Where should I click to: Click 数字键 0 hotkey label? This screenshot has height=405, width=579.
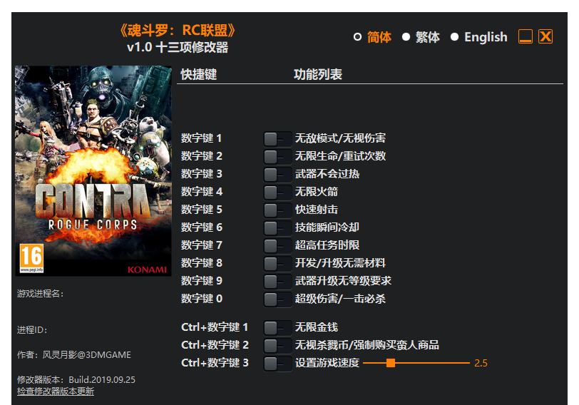click(x=201, y=299)
